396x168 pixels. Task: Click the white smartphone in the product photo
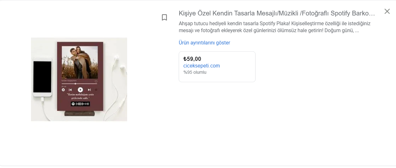(x=42, y=77)
